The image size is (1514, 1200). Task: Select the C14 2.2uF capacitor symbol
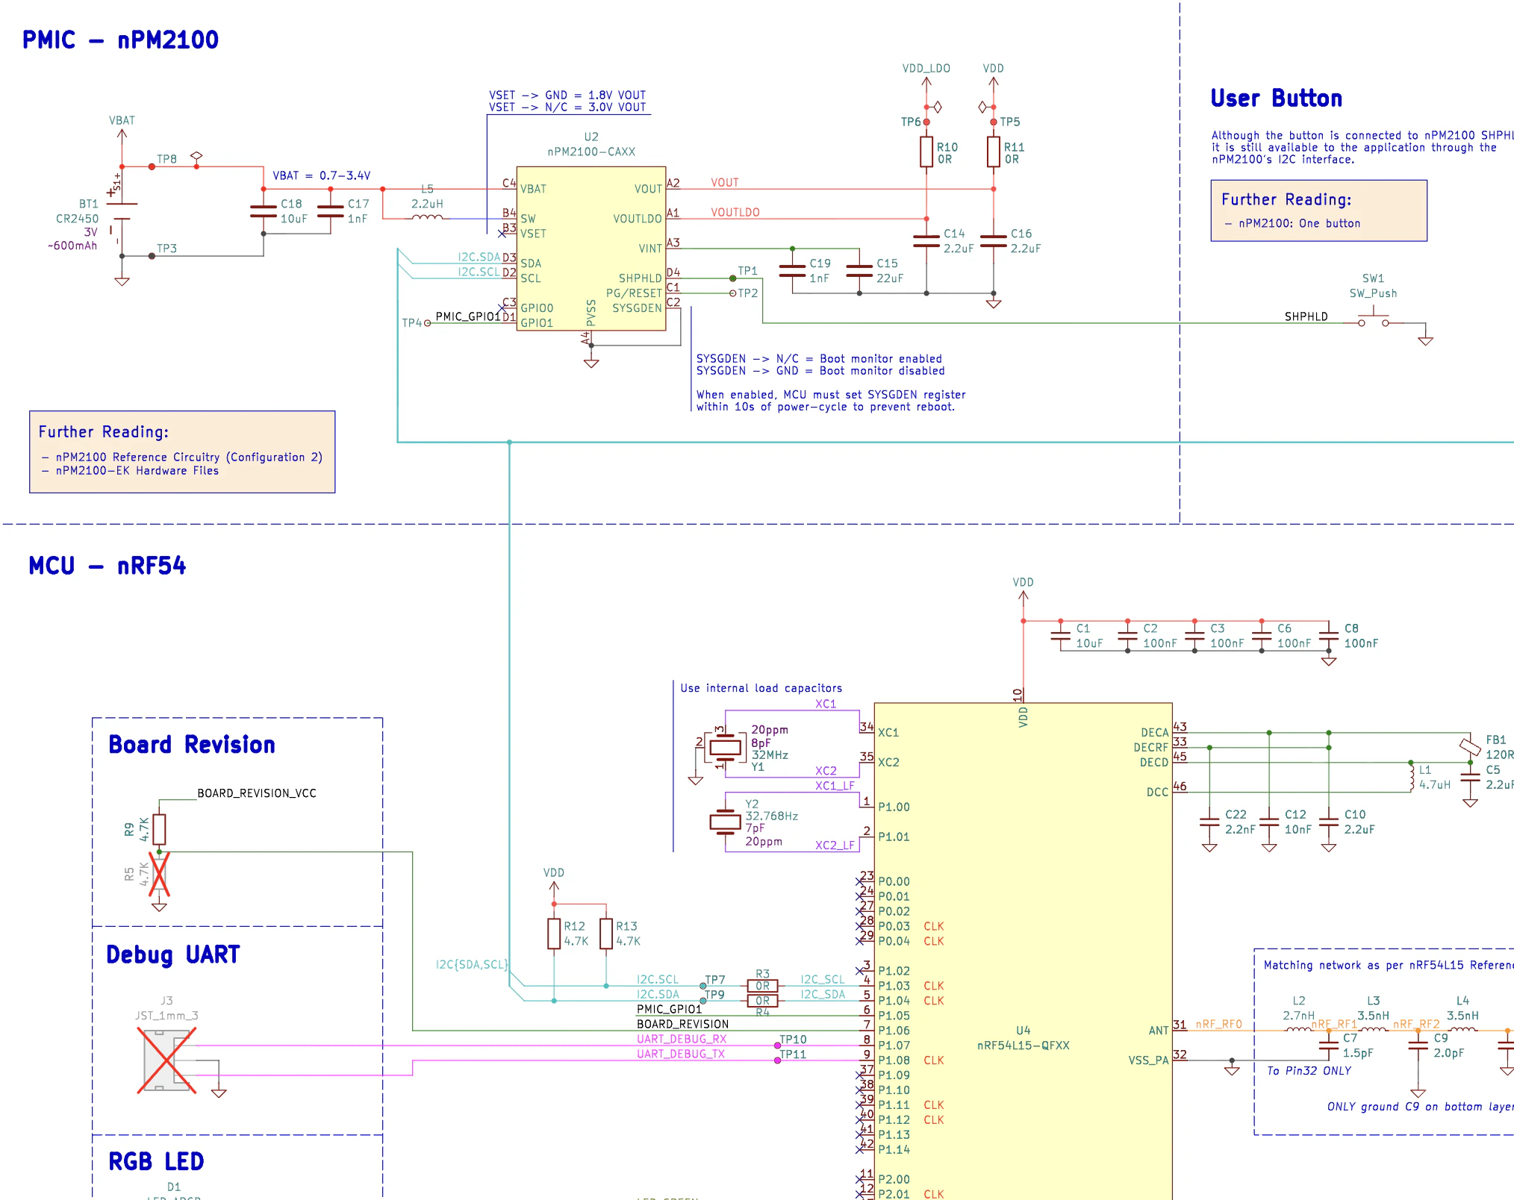(x=926, y=241)
